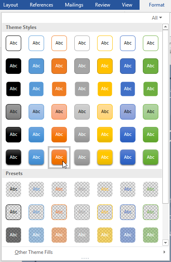Viewport: 171px width, 262px height.
Task: Apply the semi-transparent green preset swatch
Action: point(151,235)
